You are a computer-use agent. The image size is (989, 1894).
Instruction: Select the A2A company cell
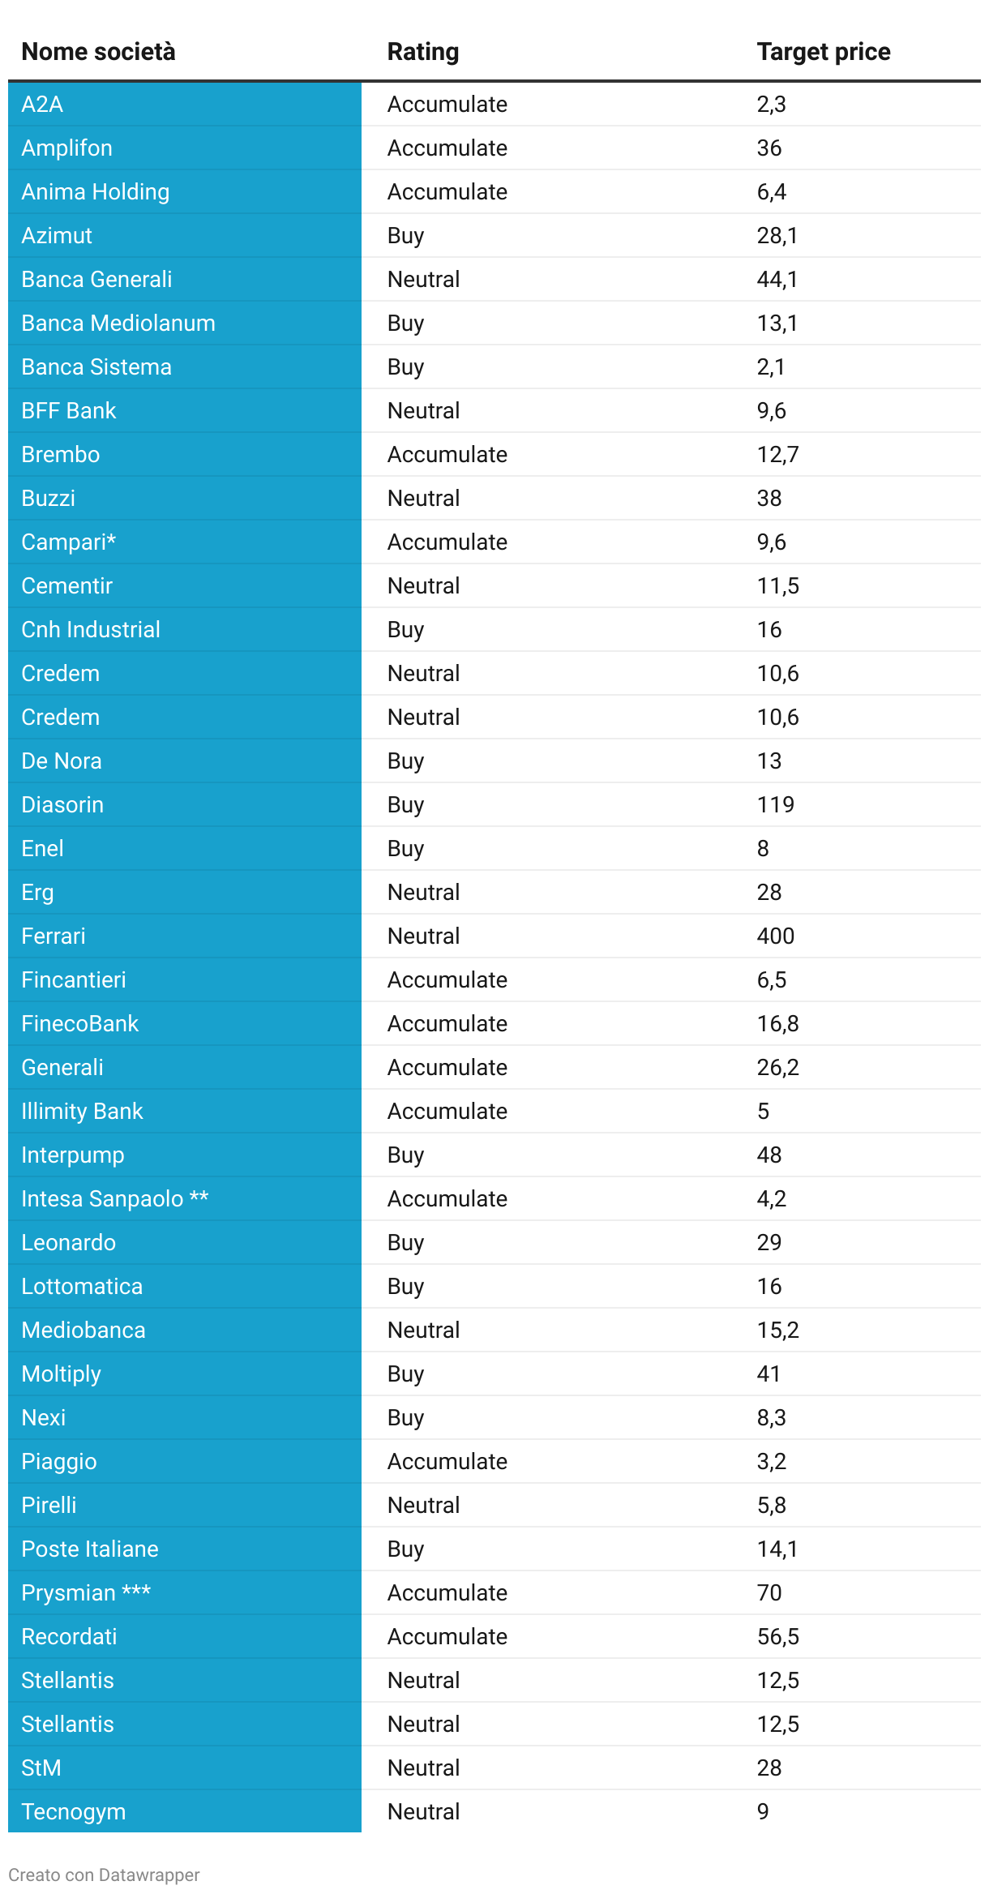(42, 104)
